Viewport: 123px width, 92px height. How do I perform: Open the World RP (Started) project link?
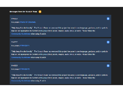click(28, 22)
